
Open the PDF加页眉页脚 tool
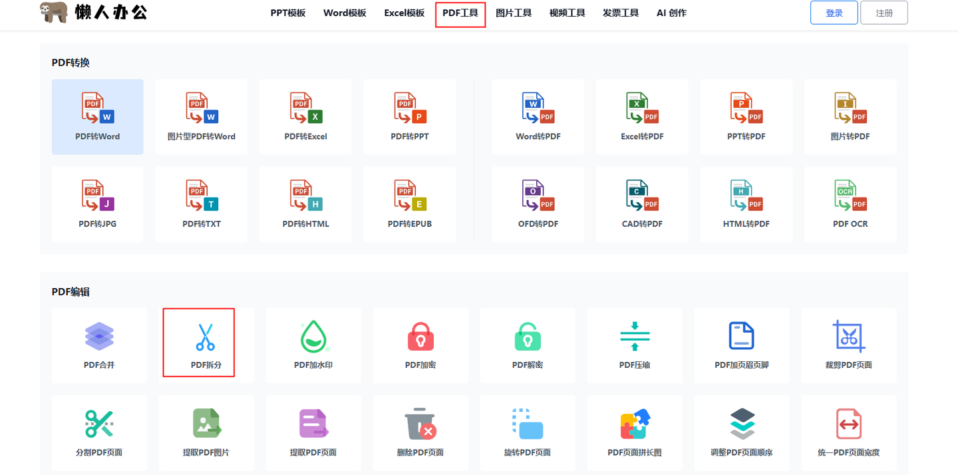[x=742, y=345]
